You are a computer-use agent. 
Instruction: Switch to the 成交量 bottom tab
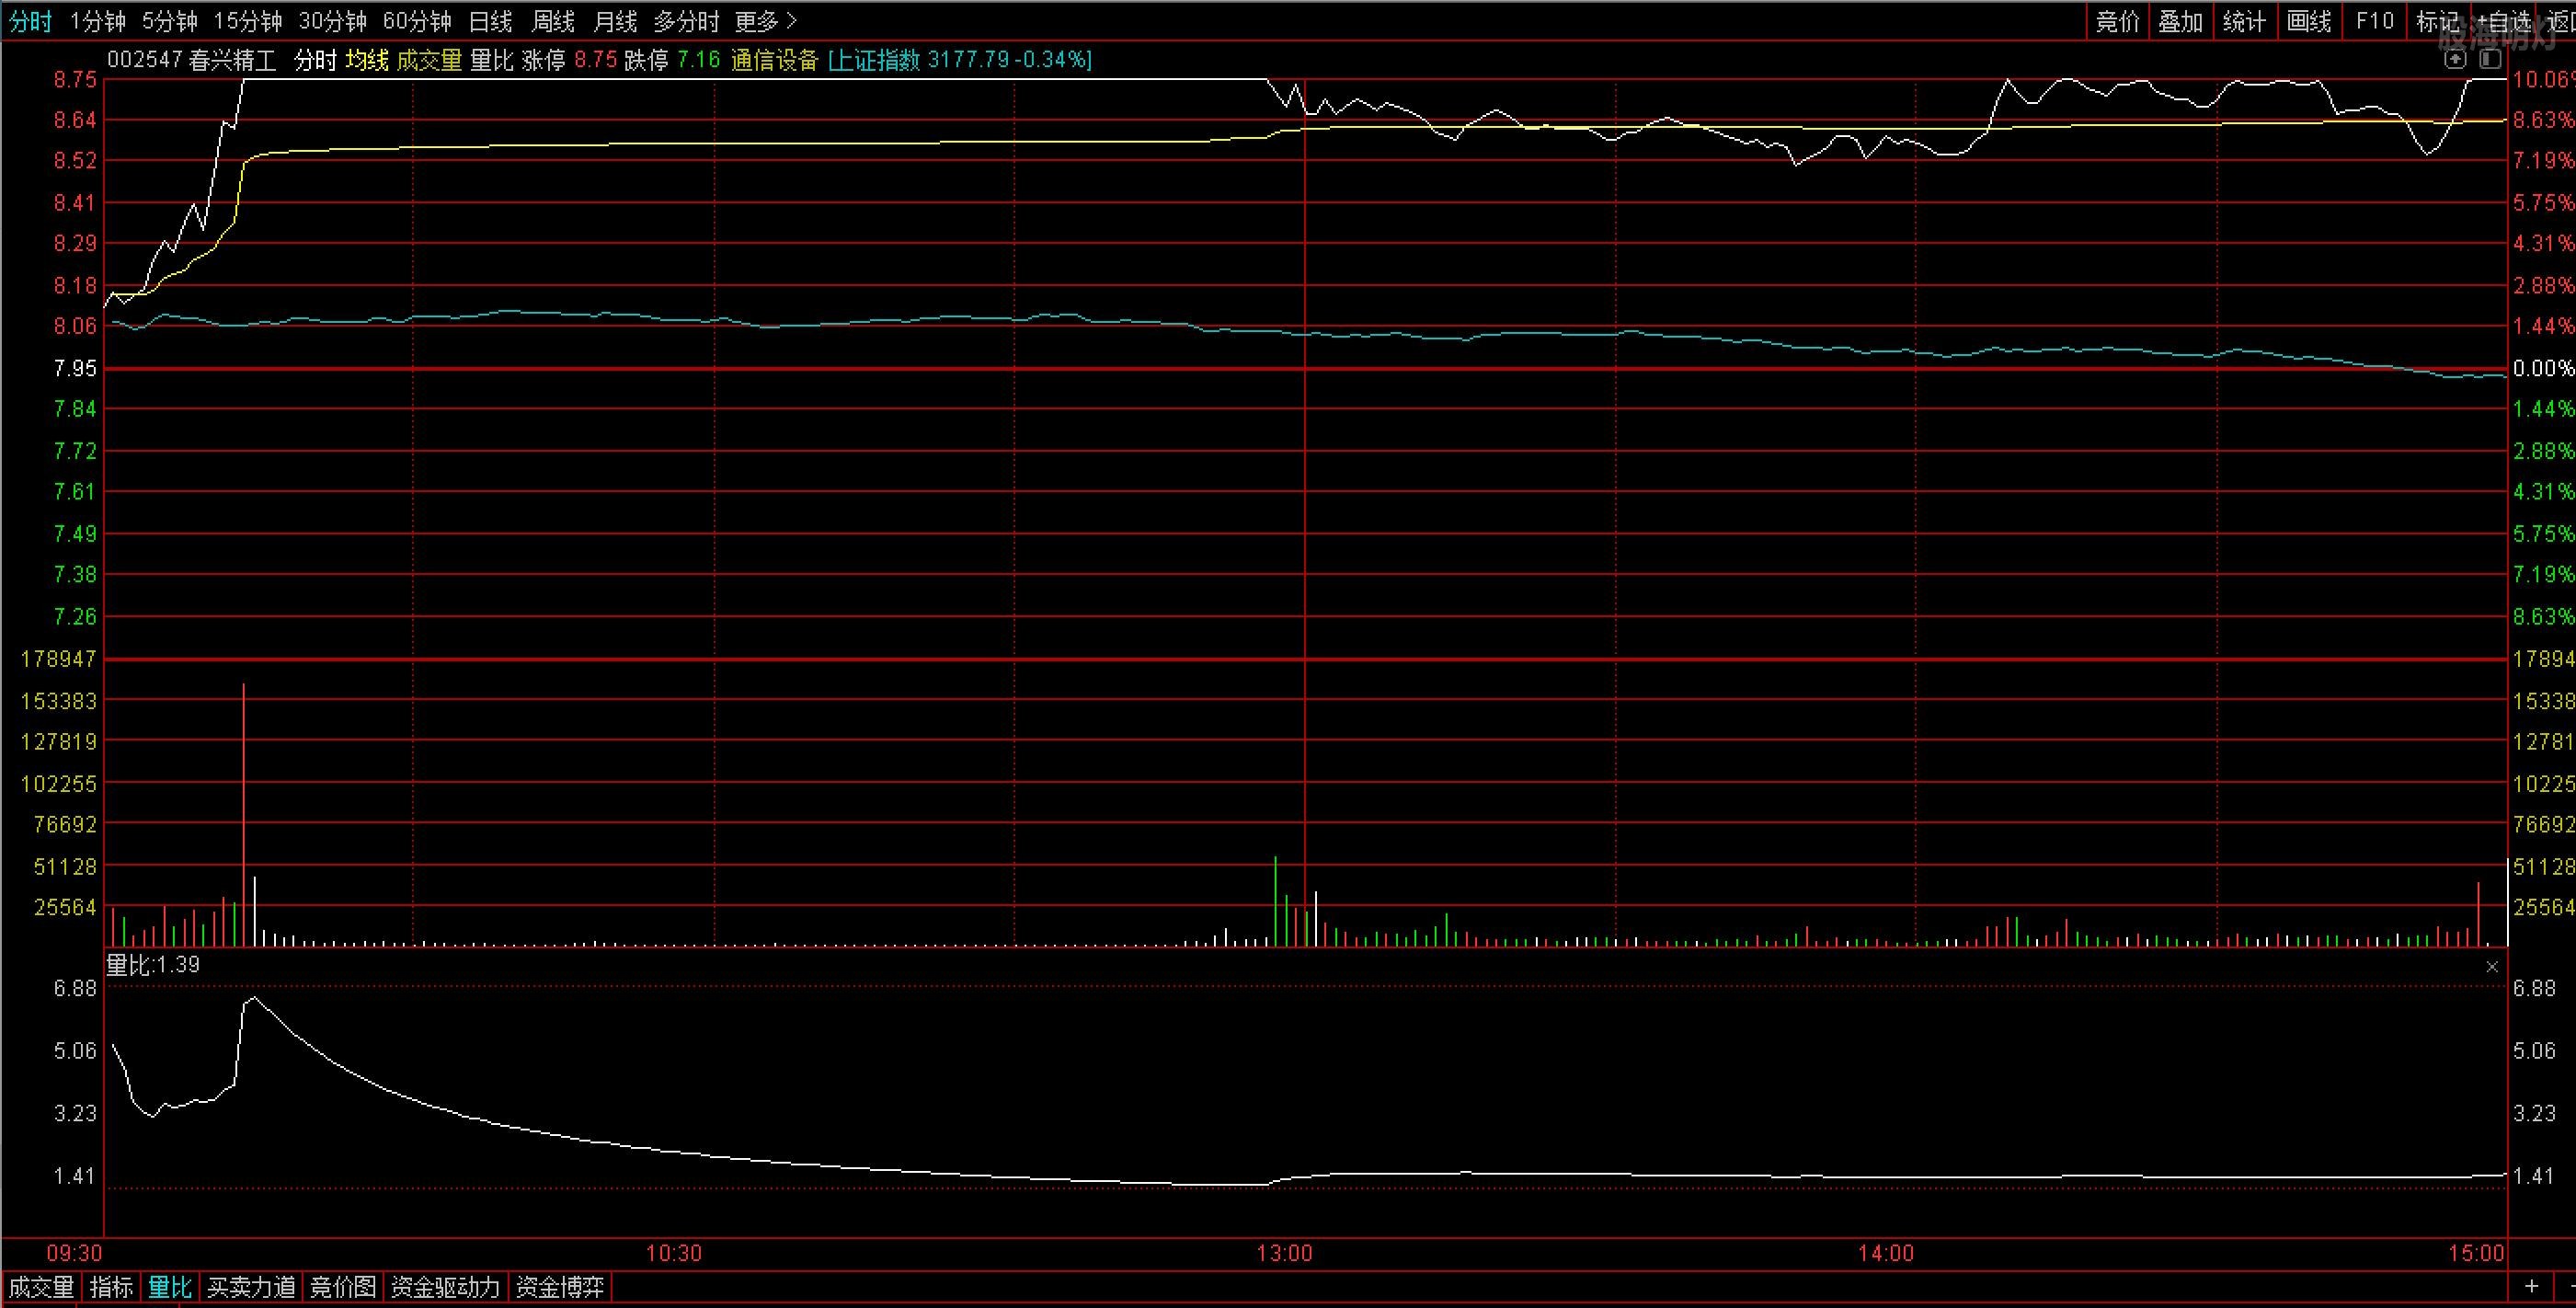[x=41, y=1287]
